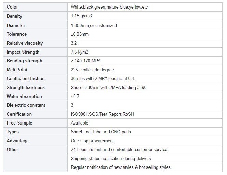The image size is (227, 175).
Task: Click the 24 hours instant customer service line
Action: pos(119,149)
